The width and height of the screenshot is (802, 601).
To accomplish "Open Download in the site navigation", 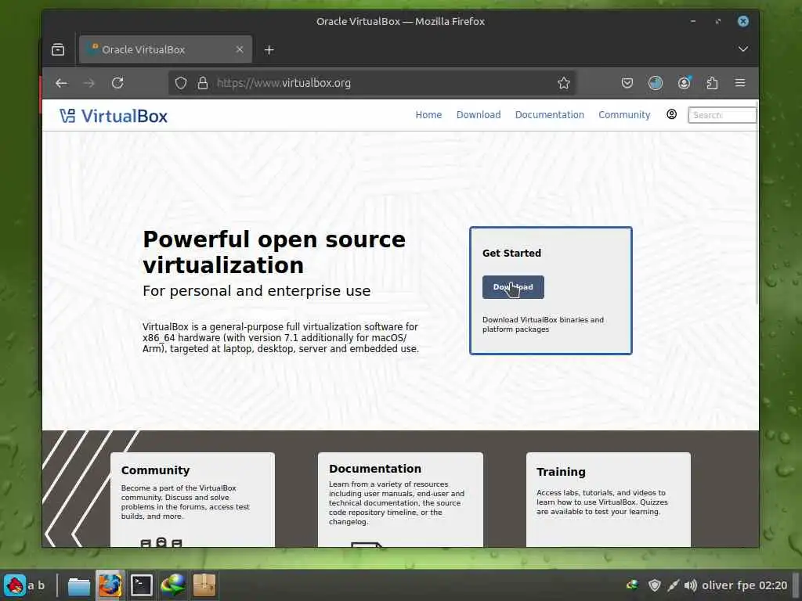I will point(479,115).
